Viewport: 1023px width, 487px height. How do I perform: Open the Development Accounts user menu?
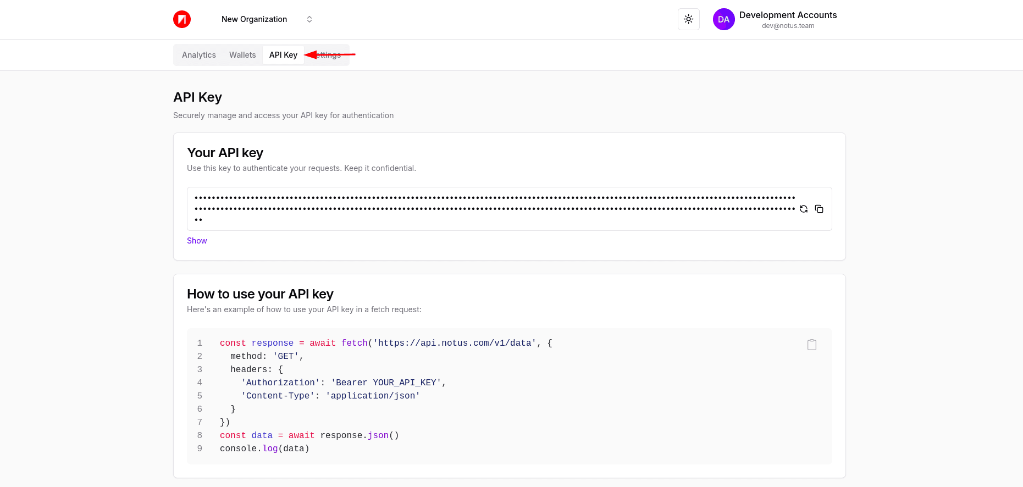(x=787, y=15)
